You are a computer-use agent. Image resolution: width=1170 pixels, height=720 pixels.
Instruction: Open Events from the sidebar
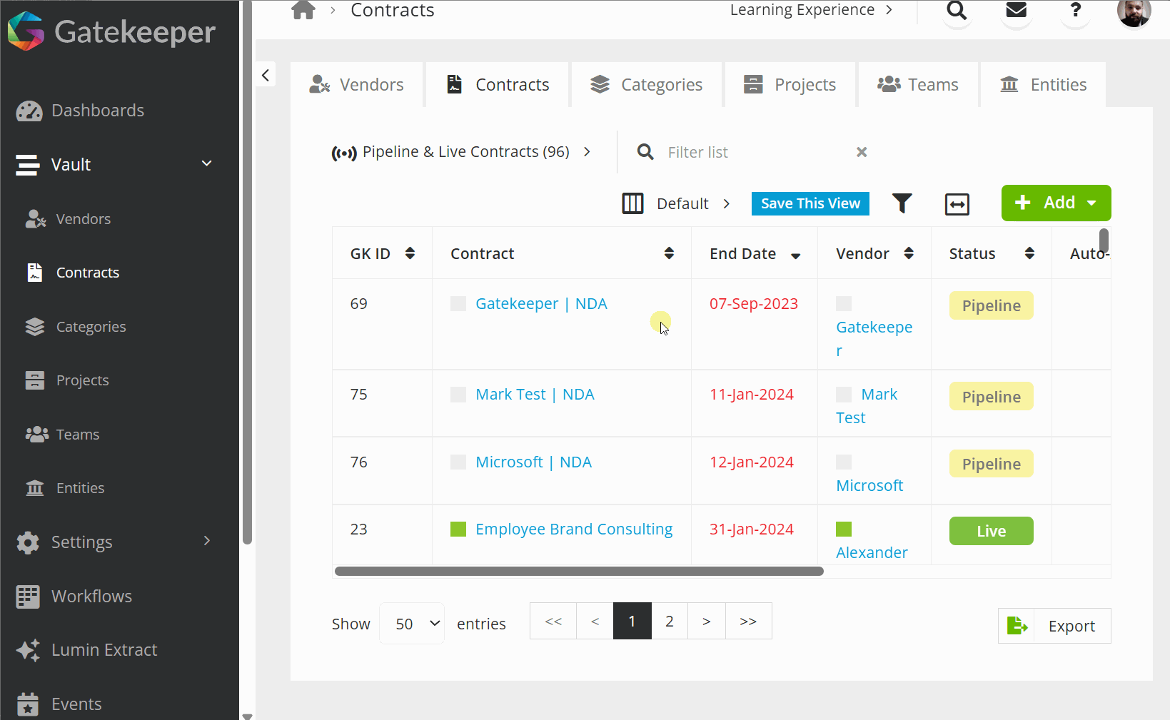click(x=59, y=704)
